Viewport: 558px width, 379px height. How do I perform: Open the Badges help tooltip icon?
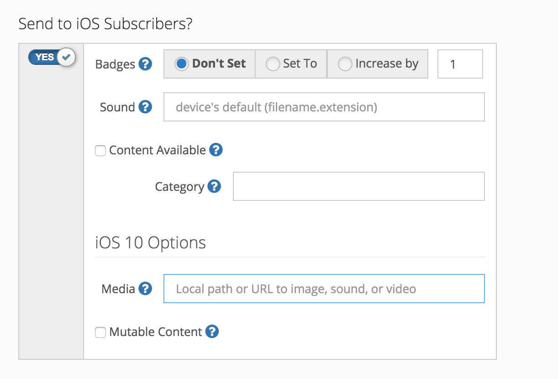click(145, 64)
